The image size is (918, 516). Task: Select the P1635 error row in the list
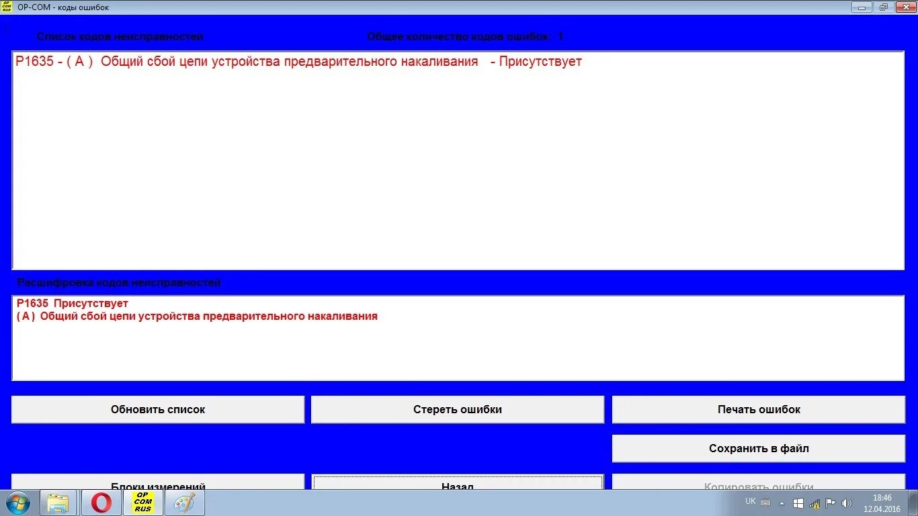point(298,62)
